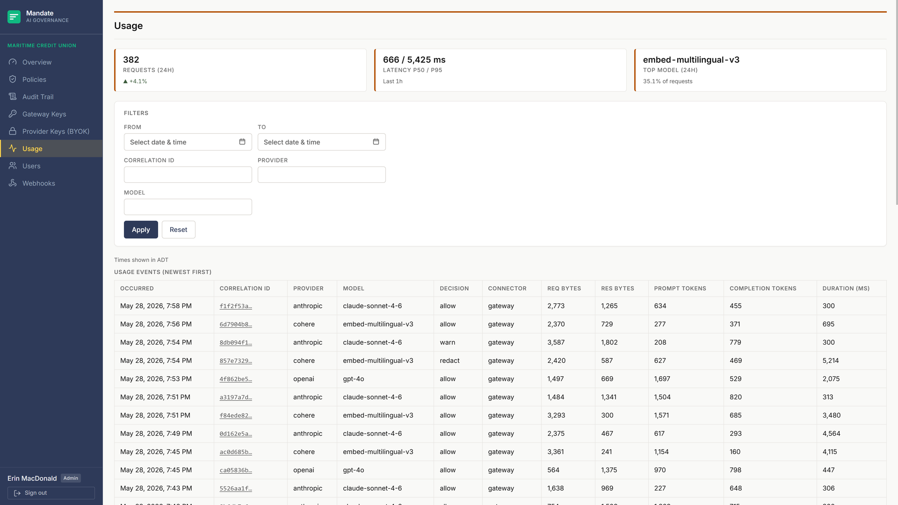The height and width of the screenshot is (505, 898).
Task: Focus the TO date & time field
Action: point(322,142)
